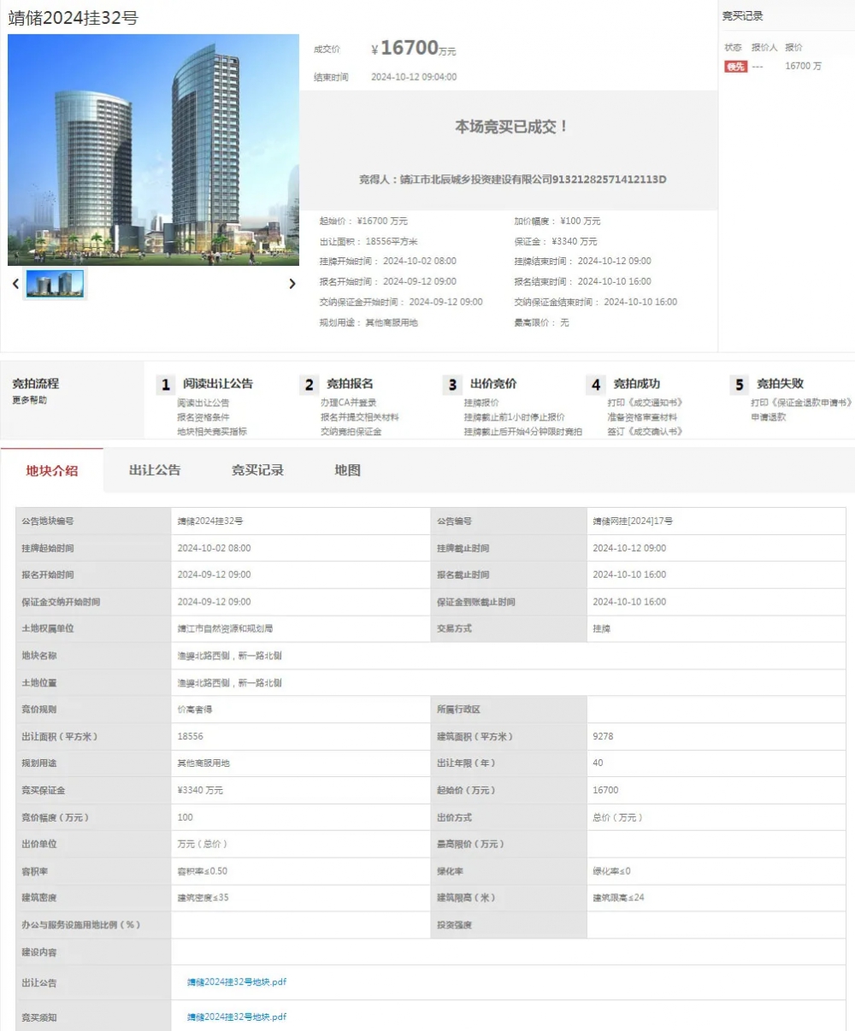
Task: Click the 成交价 ¥16700万元 amount
Action: (x=414, y=49)
